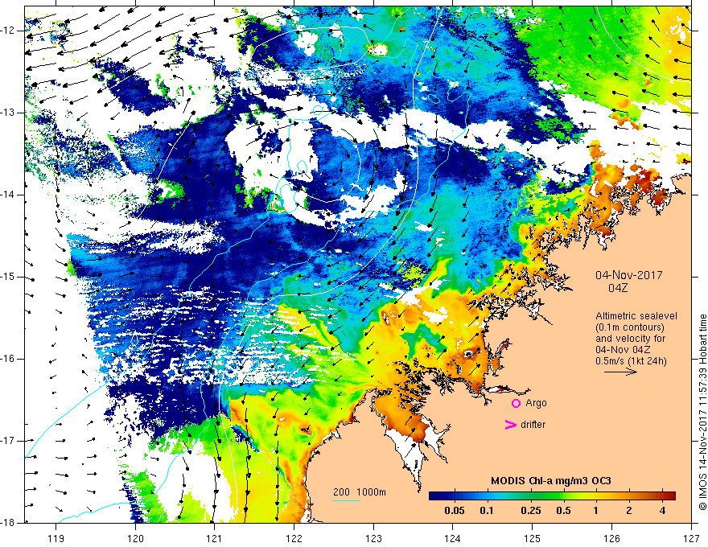
Task: Click the latitude '-16' axis label
Action: (8, 358)
